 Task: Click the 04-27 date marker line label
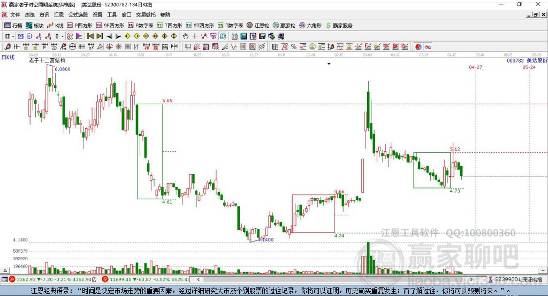[x=475, y=67]
